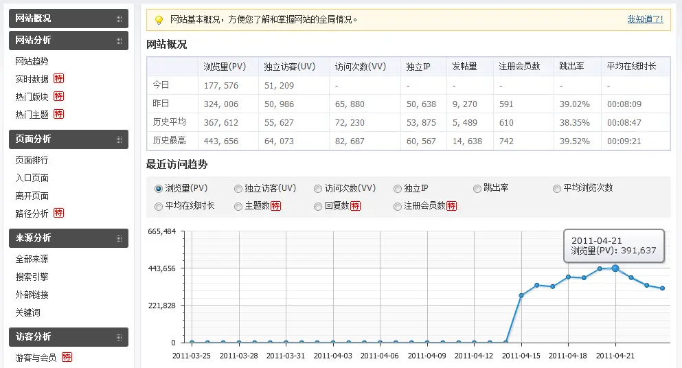Click the highlighted 2011-04-21 chart data point
The image size is (682, 368).
click(615, 268)
